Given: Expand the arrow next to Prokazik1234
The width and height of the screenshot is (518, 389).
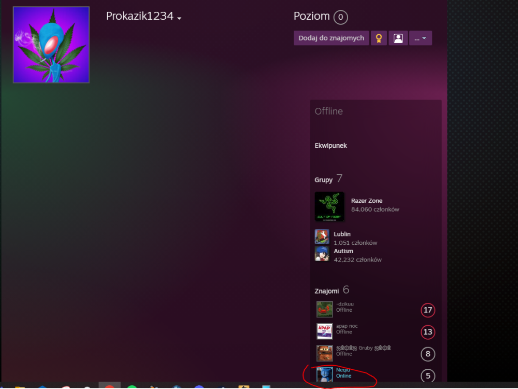Looking at the screenshot, I should point(179,18).
